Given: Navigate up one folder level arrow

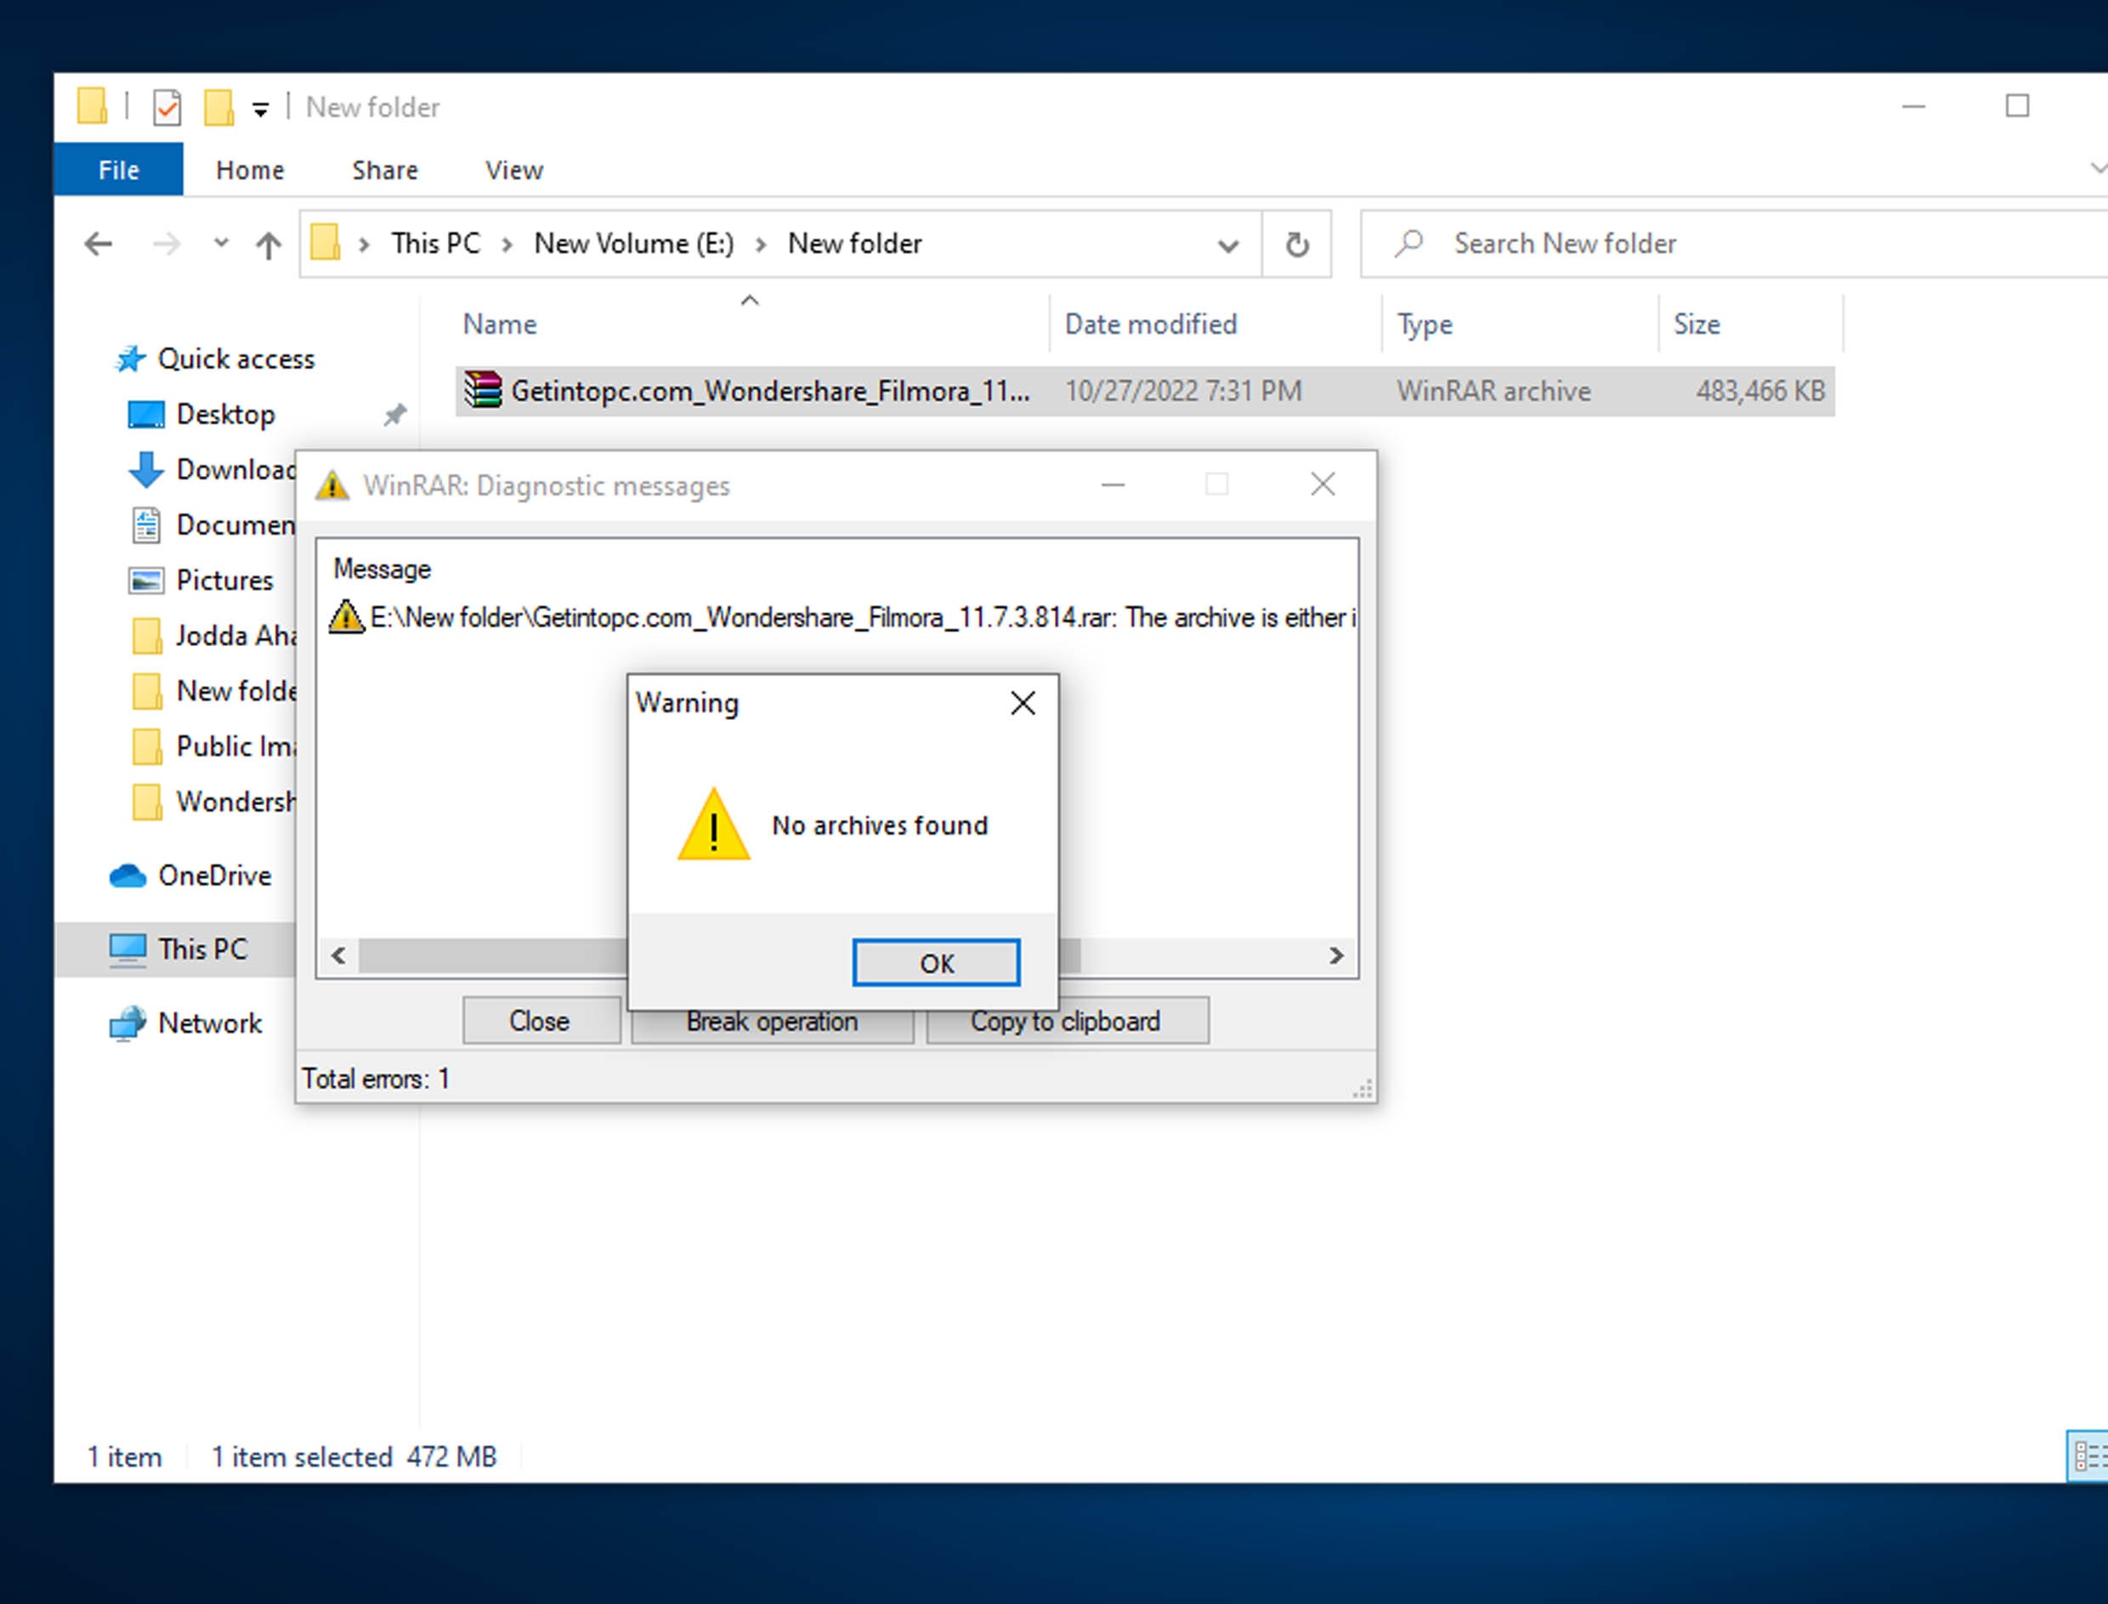Looking at the screenshot, I should point(269,245).
